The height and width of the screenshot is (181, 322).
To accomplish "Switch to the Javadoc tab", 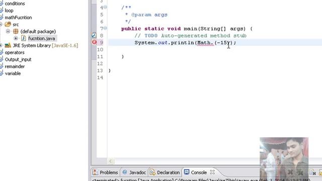I will 134,172.
